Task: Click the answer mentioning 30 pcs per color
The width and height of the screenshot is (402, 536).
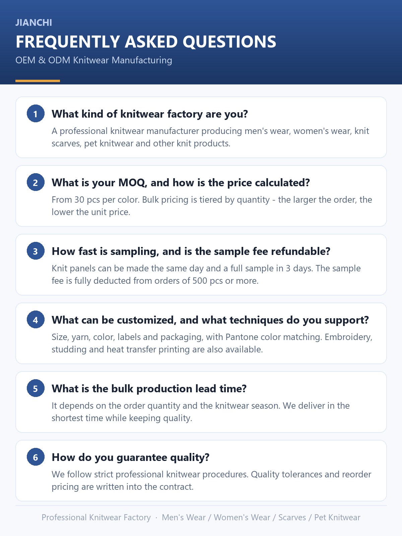Action: click(212, 206)
